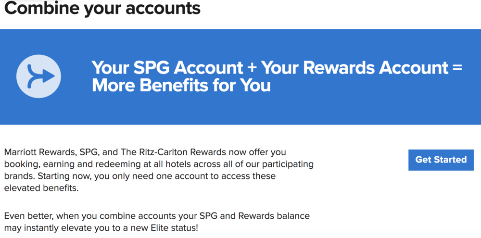Click the "elevated benefits." text
This screenshot has height=238, width=481.
tap(41, 188)
